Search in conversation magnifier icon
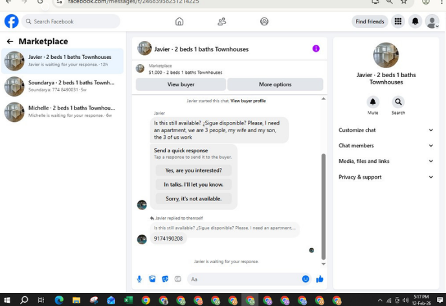Screen dimensions: 446x306 coord(398,102)
